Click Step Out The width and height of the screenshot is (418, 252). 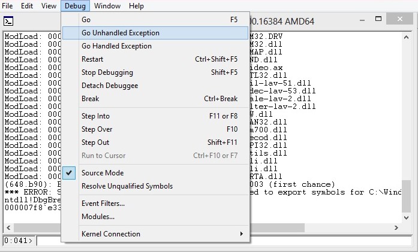point(95,142)
